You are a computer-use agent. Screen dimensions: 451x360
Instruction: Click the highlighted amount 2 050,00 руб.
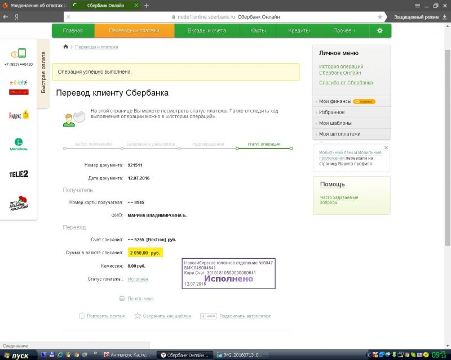click(x=145, y=253)
